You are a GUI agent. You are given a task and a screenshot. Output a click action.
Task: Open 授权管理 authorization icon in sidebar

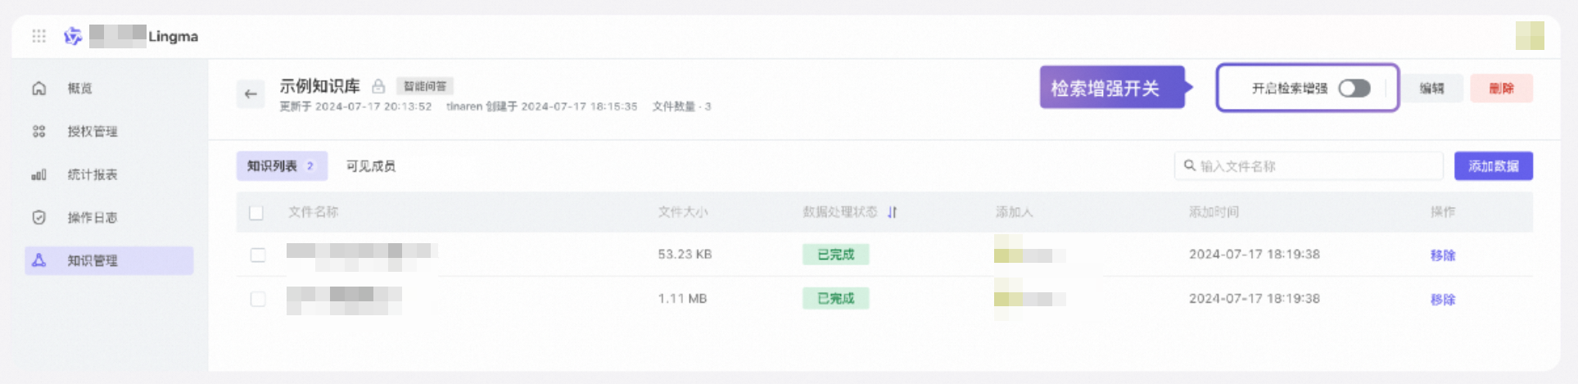38,132
